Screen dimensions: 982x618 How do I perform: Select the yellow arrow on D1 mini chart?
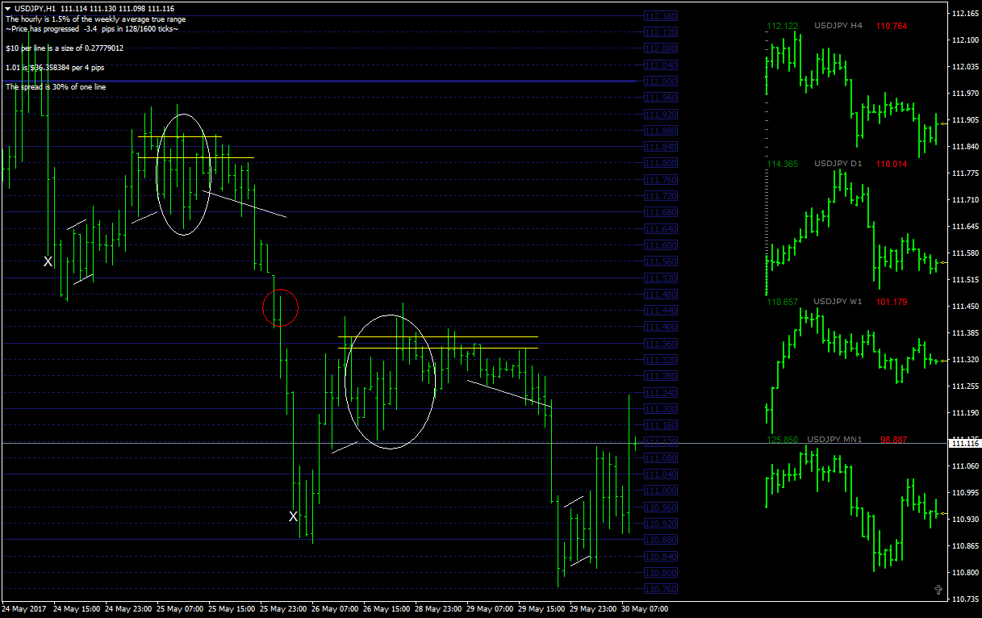coord(942,263)
